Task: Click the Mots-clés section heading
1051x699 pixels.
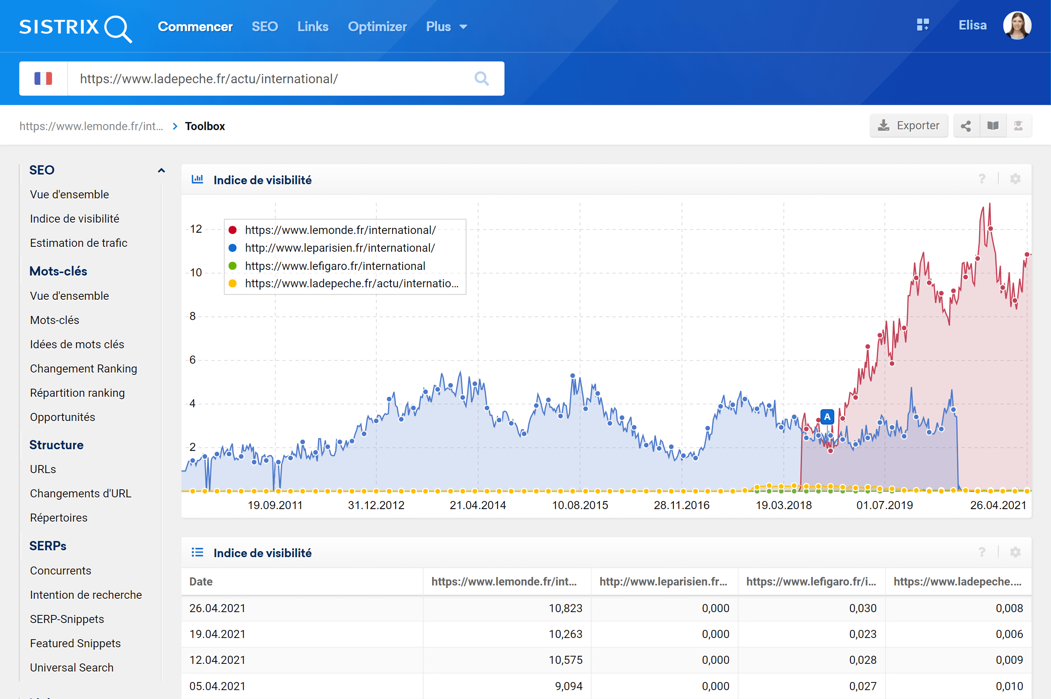Action: [x=58, y=272]
